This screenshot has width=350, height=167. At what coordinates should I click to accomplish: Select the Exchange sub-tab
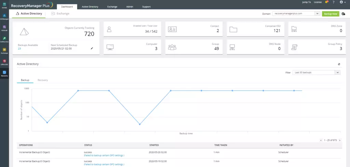click(x=60, y=14)
